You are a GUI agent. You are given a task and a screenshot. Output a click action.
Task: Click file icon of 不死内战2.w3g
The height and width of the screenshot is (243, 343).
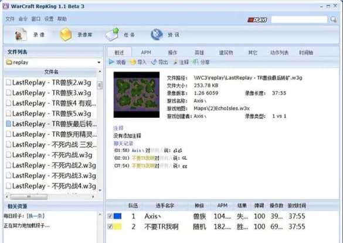point(8,165)
